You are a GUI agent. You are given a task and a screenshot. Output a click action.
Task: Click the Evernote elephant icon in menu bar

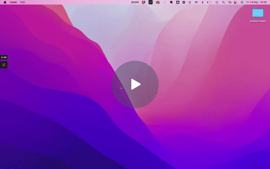pyautogui.click(x=171, y=2)
